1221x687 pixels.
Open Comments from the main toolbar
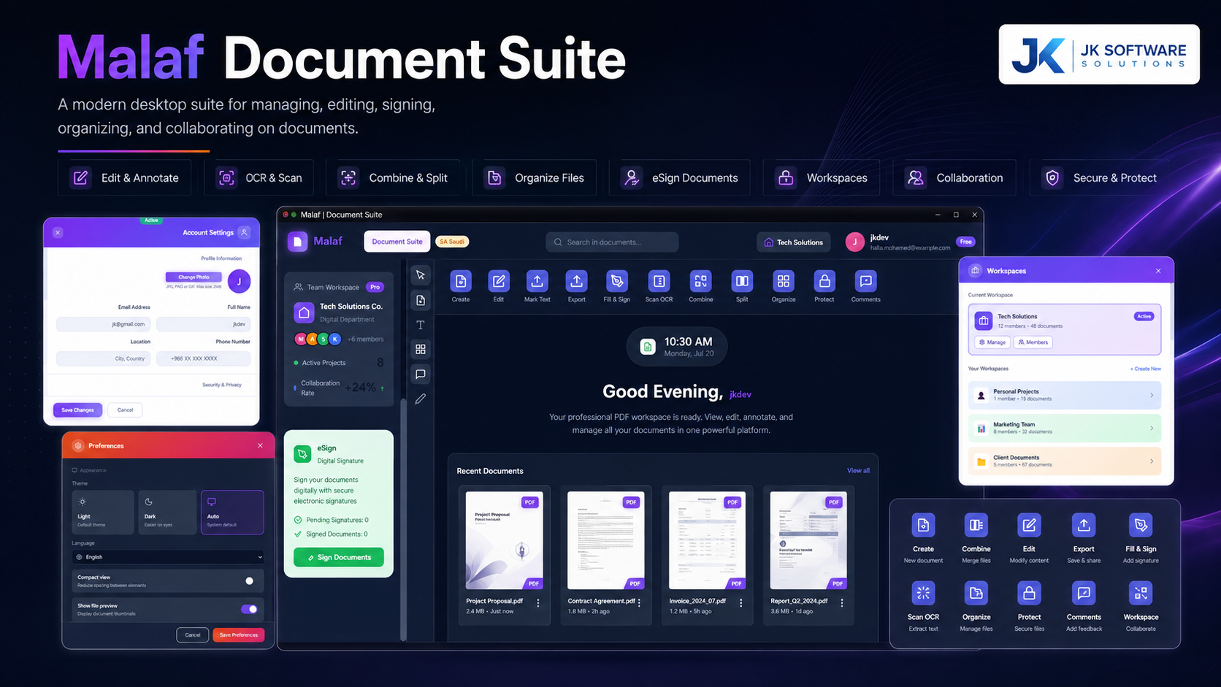pos(865,281)
